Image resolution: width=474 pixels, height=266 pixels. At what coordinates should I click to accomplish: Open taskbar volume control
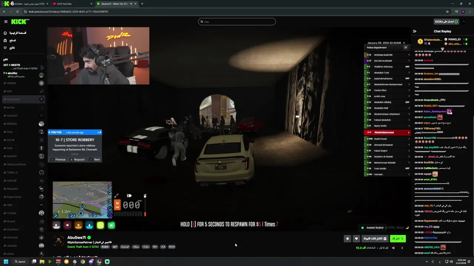451,262
